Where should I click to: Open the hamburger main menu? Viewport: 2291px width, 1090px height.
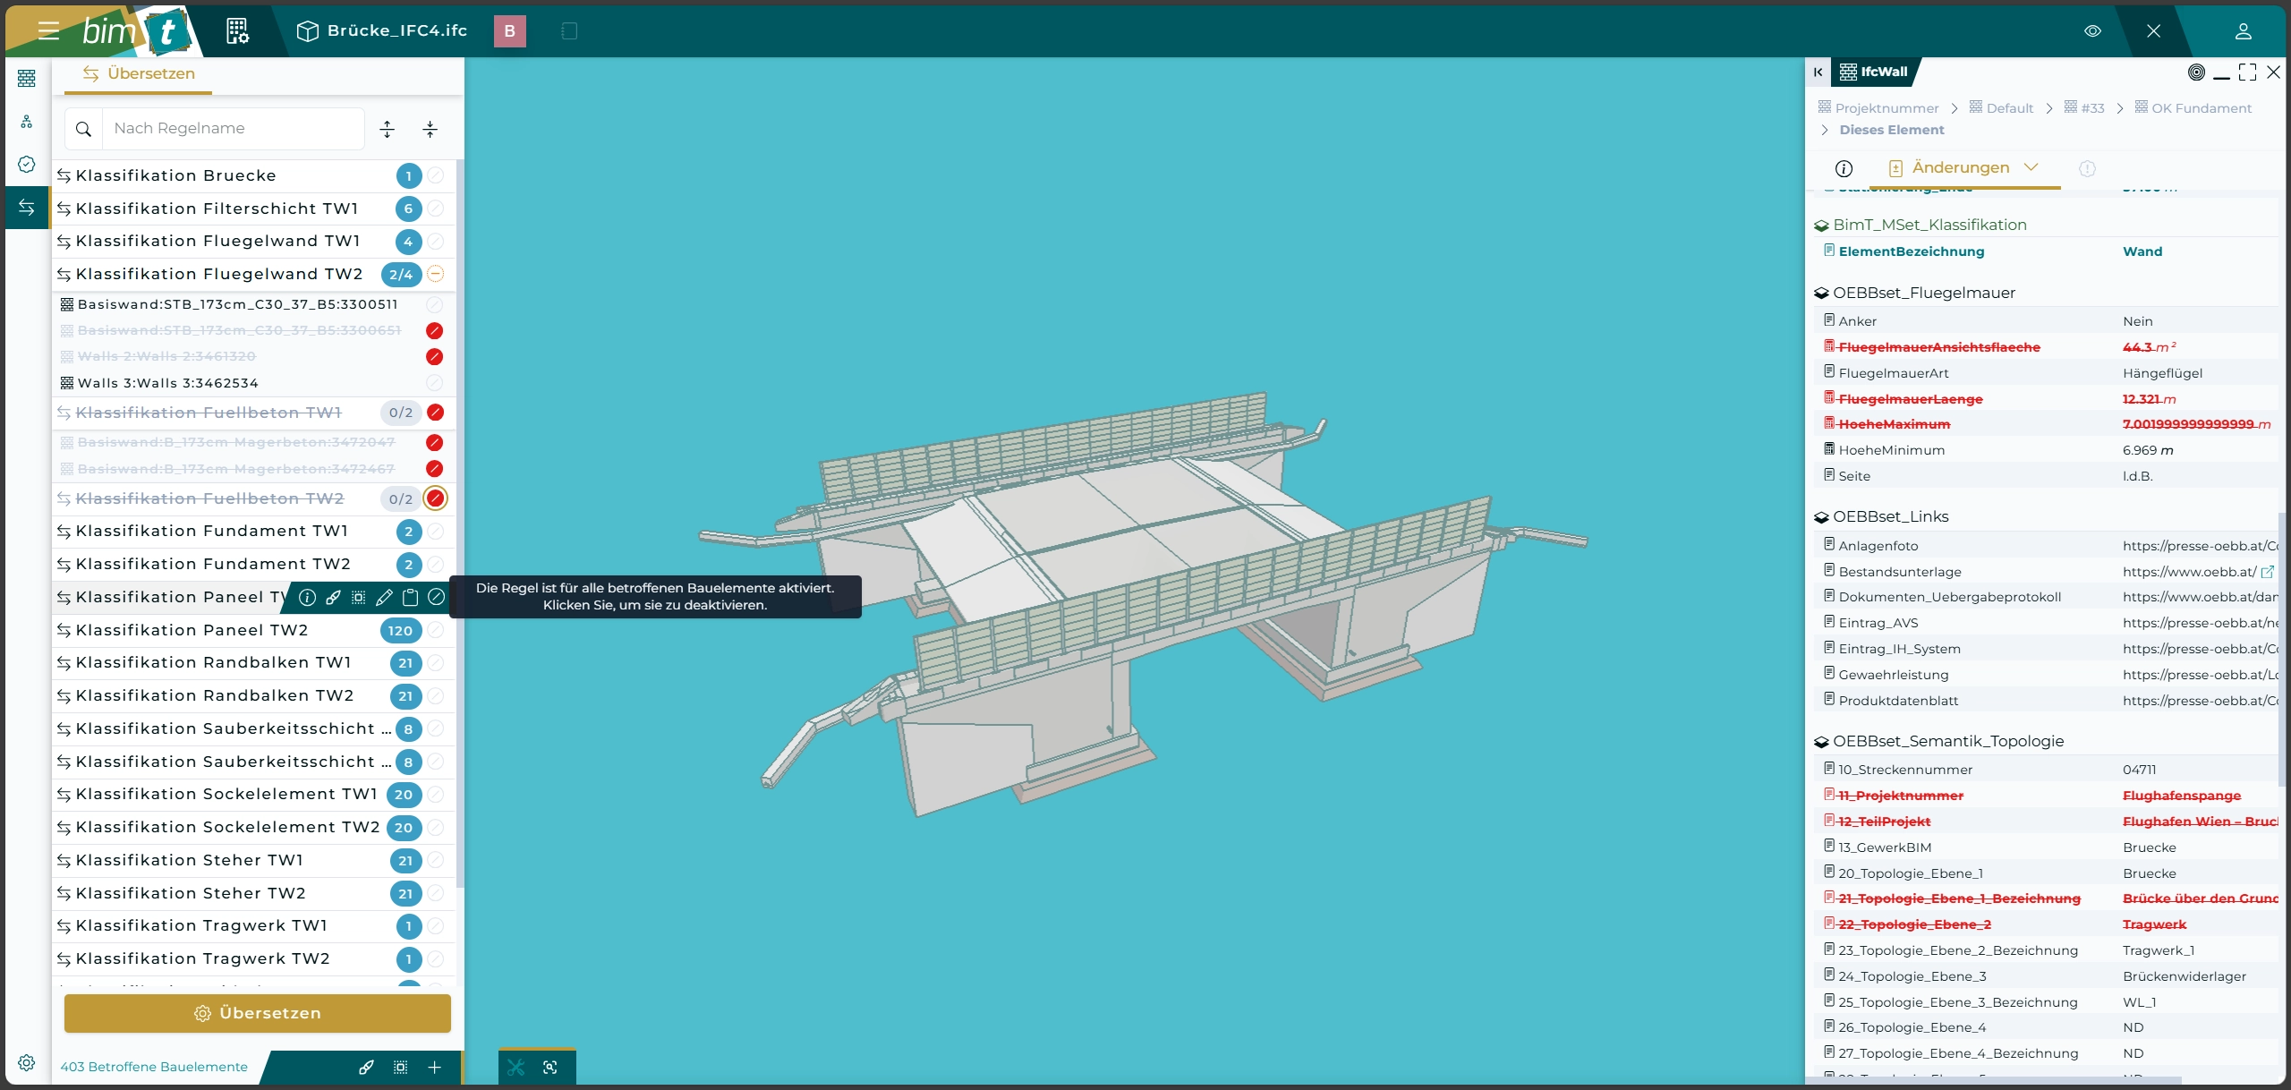(x=48, y=31)
